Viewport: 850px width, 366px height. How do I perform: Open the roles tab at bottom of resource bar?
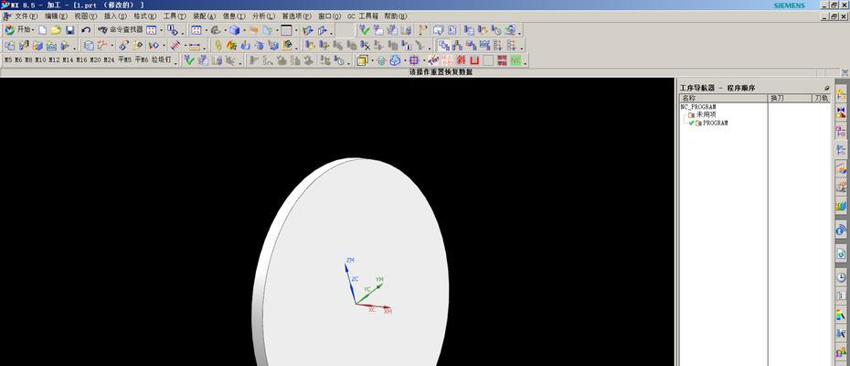(x=842, y=351)
